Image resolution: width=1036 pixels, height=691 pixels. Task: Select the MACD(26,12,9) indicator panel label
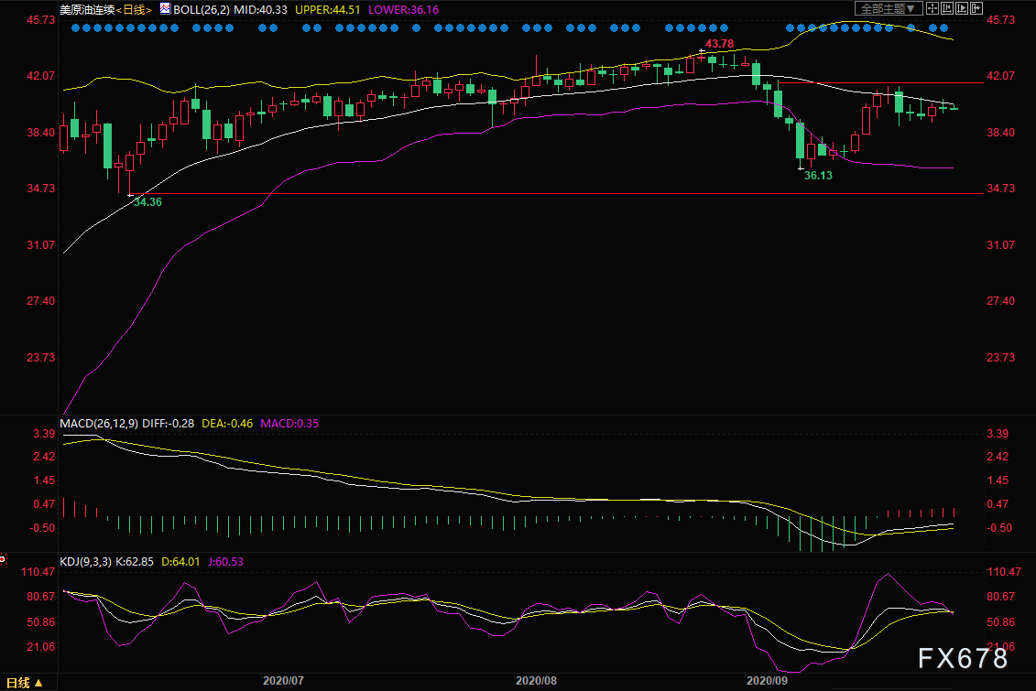(x=97, y=424)
